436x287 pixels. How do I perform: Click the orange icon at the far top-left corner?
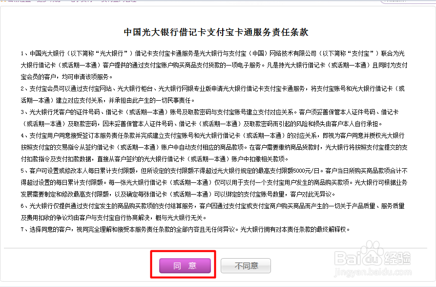click(2, 2)
